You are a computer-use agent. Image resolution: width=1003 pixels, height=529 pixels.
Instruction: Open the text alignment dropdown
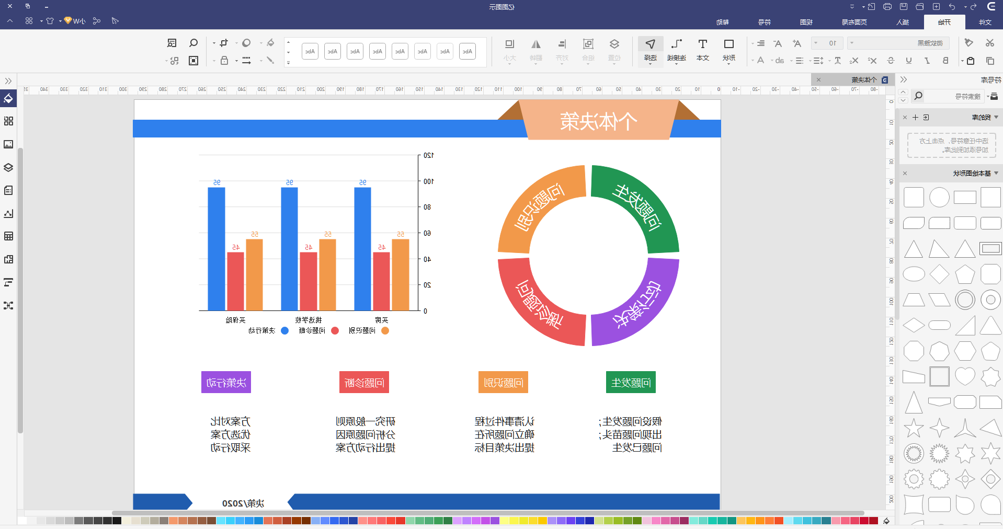pos(758,43)
